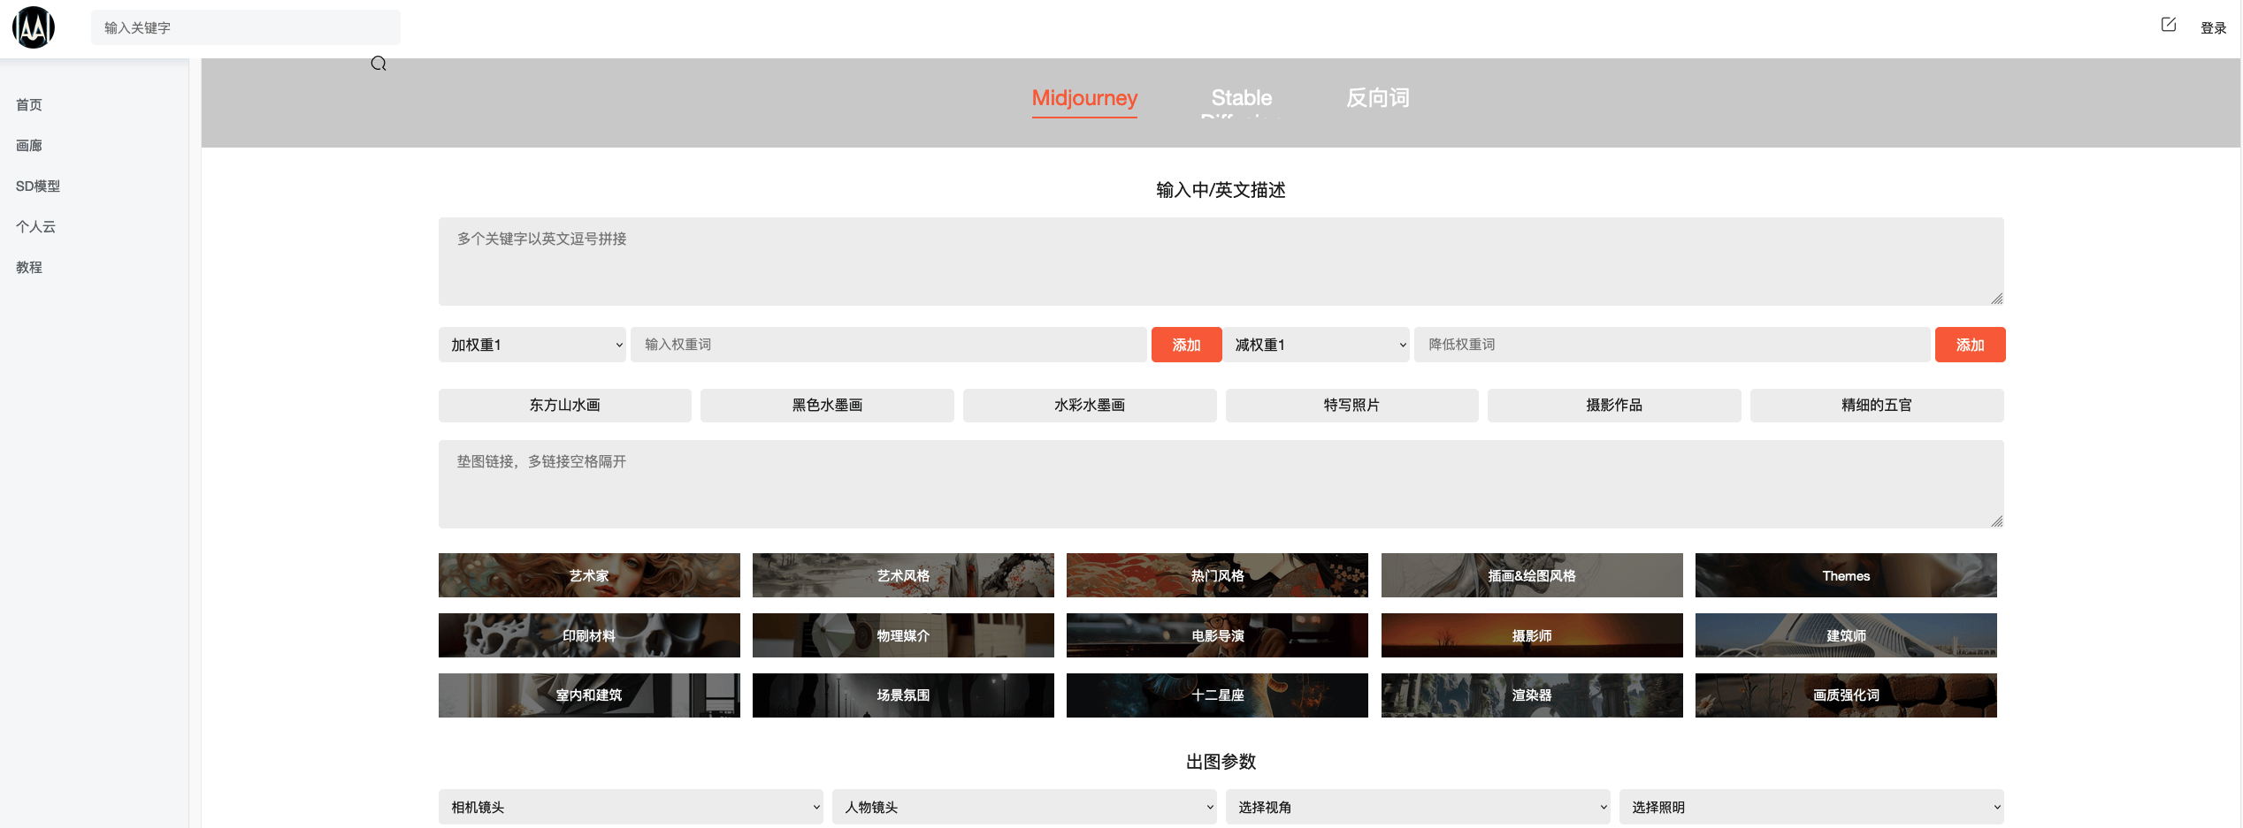Grab 垫图链接 text area resize handle
Viewport: 2243px width, 828px height.
coord(1997,521)
